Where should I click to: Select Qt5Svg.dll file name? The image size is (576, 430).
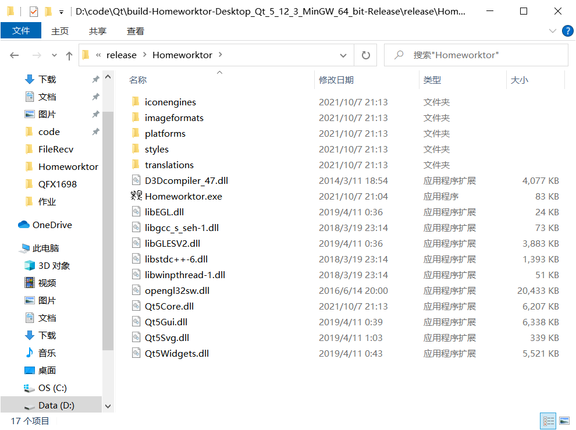[x=167, y=337]
